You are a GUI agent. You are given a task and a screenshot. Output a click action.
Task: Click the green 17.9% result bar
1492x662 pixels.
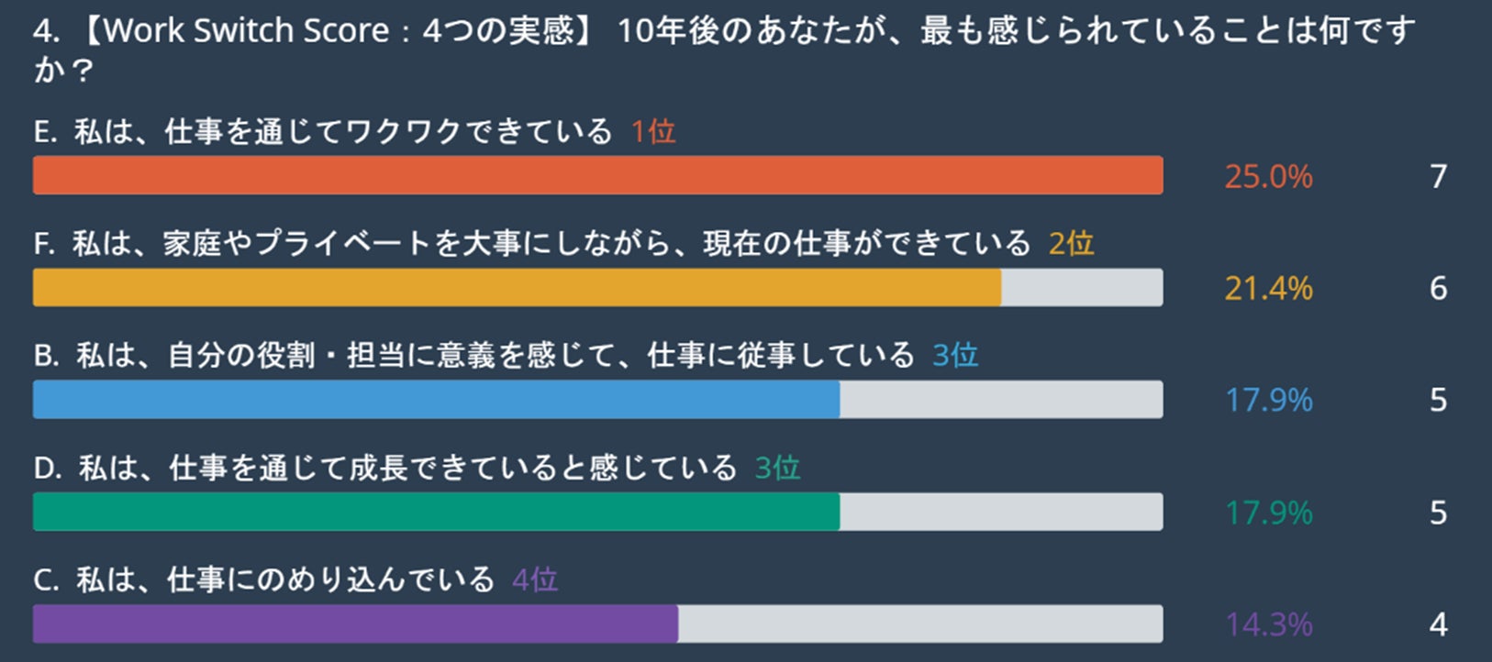coord(598,512)
